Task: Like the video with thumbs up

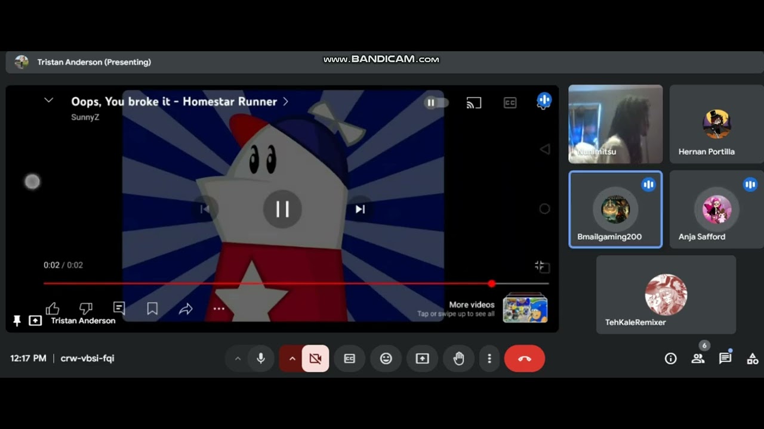Action: 53,308
